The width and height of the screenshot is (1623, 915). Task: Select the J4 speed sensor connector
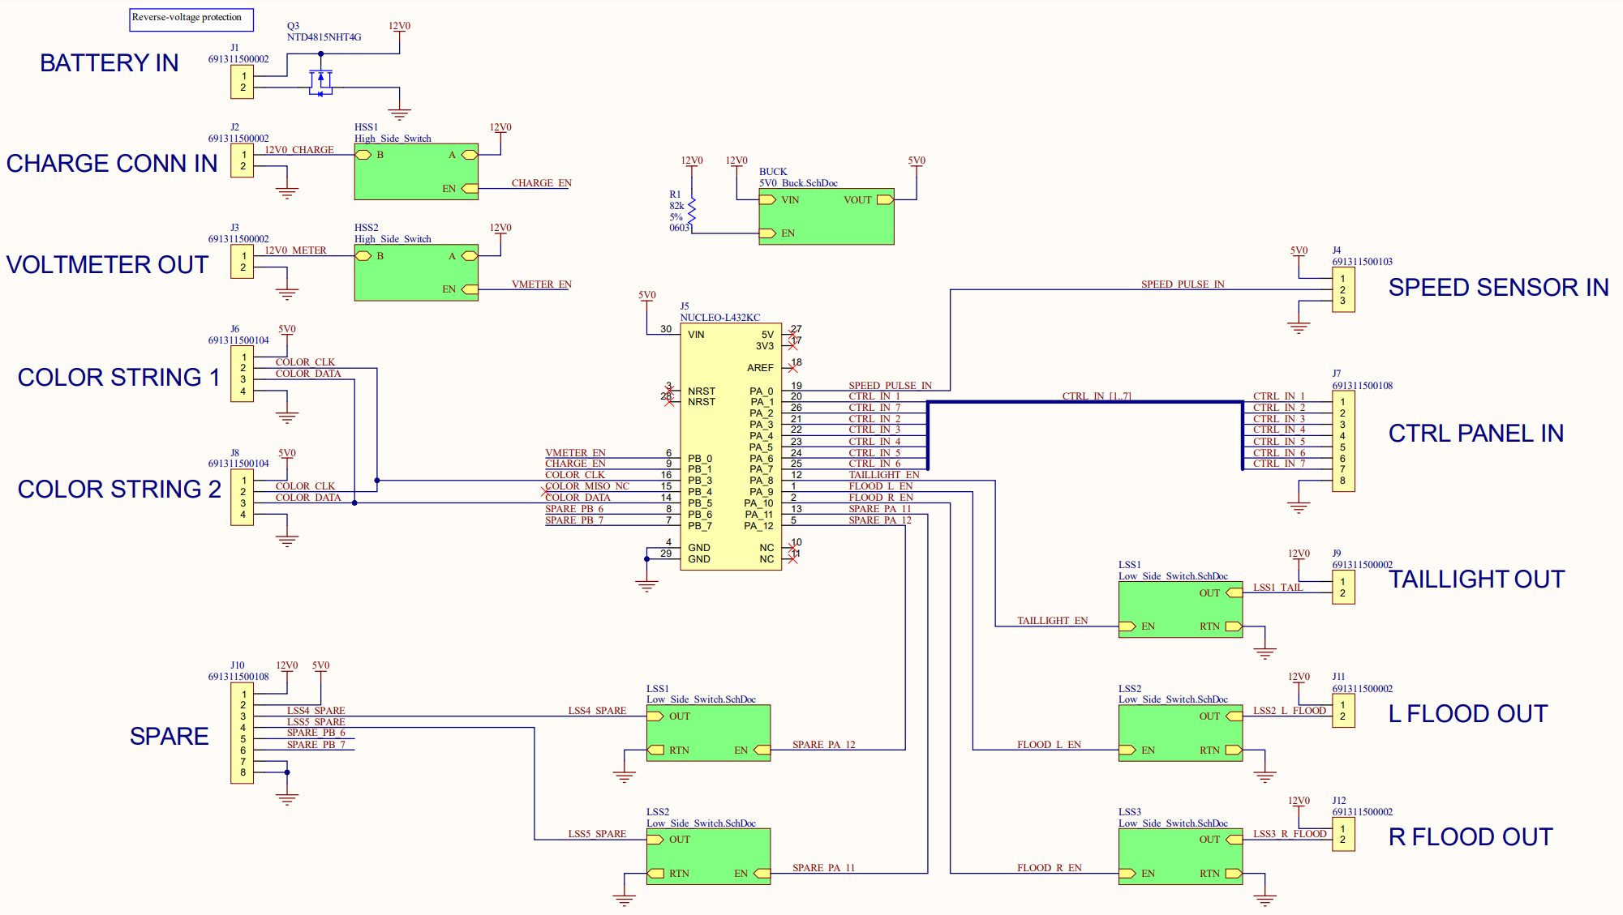click(1342, 289)
